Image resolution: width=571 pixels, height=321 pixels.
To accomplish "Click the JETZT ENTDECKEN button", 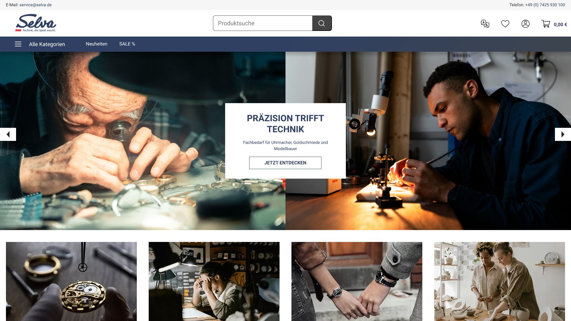I will [x=285, y=163].
